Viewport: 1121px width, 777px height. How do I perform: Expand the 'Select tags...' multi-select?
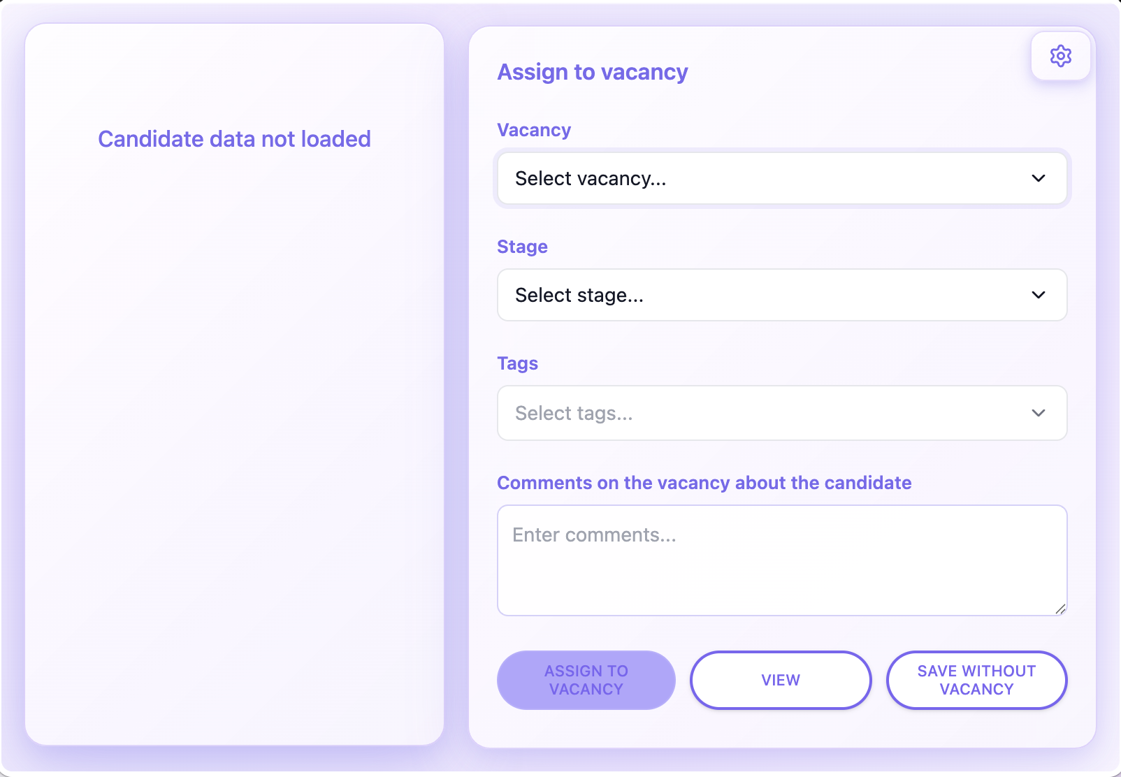pos(769,413)
